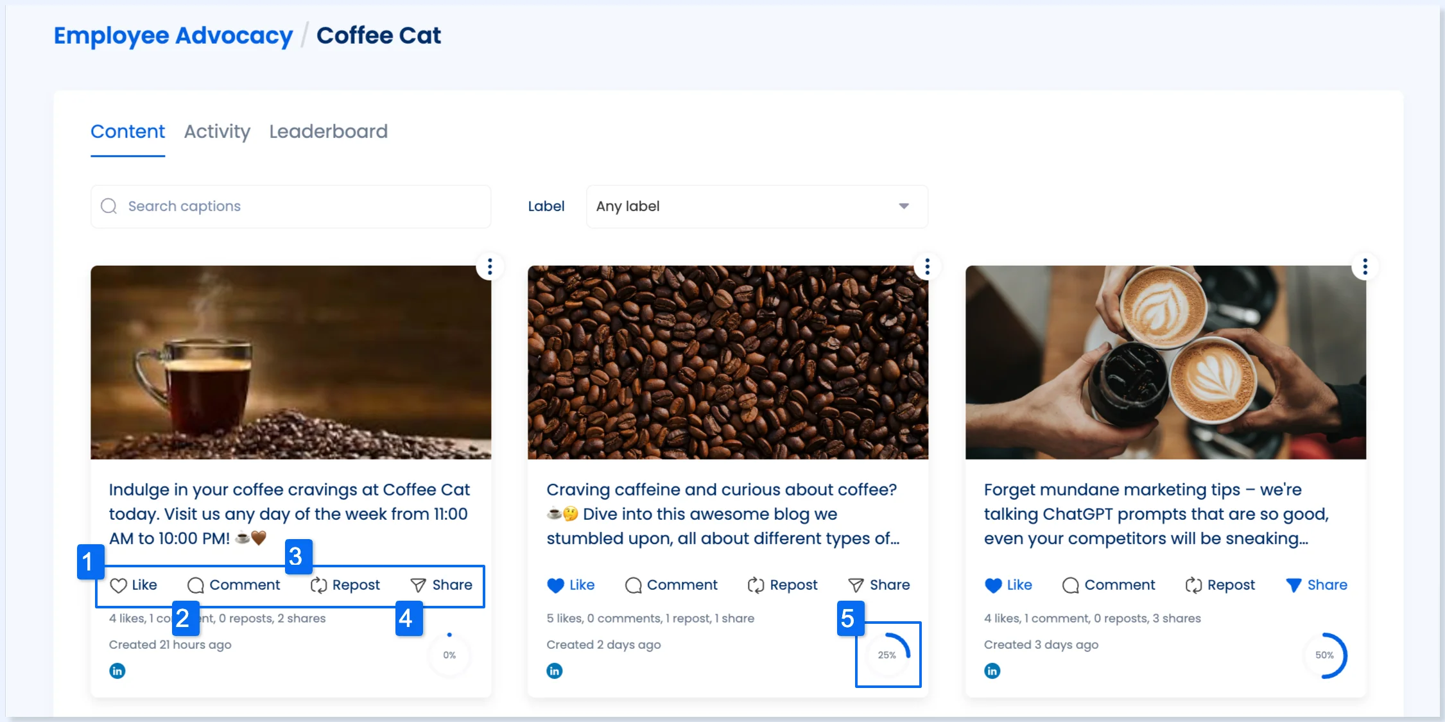
Task: Open the Any label dropdown
Action: 757,206
